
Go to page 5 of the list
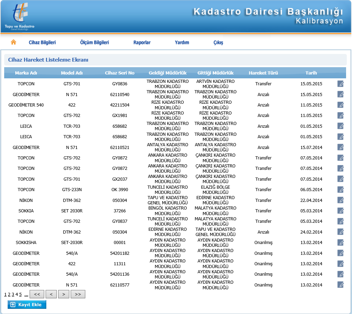click(21, 295)
